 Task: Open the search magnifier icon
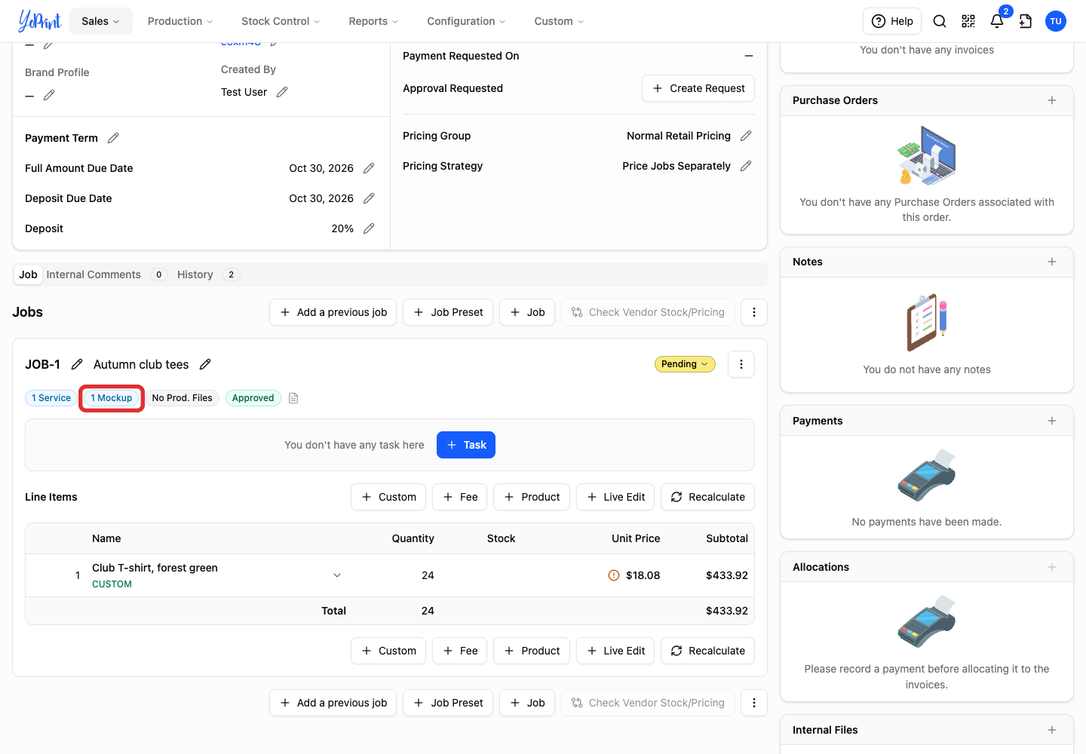[x=940, y=21]
